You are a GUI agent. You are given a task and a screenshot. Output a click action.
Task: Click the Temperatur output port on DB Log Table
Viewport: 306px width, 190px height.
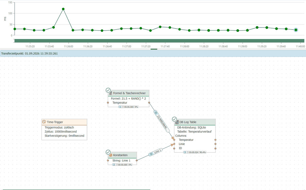(x=216, y=140)
